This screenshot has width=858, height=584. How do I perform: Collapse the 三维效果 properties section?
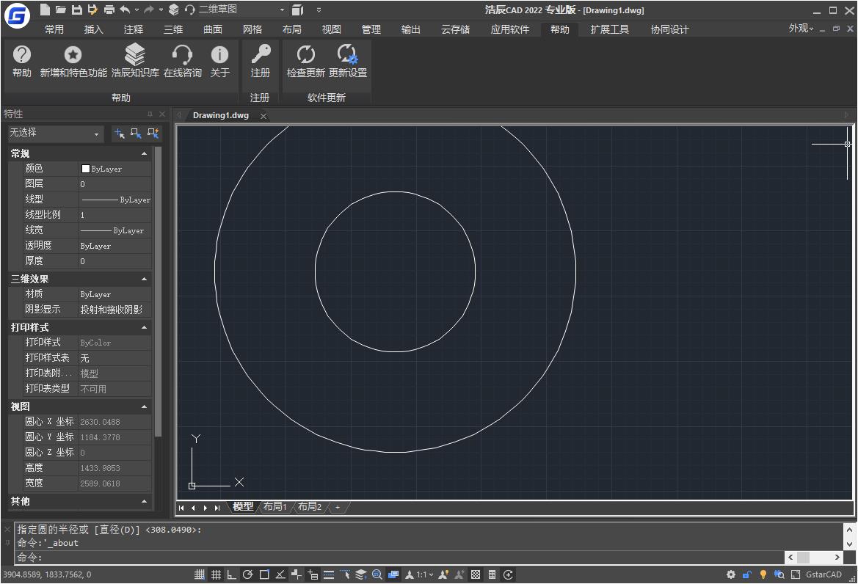144,279
